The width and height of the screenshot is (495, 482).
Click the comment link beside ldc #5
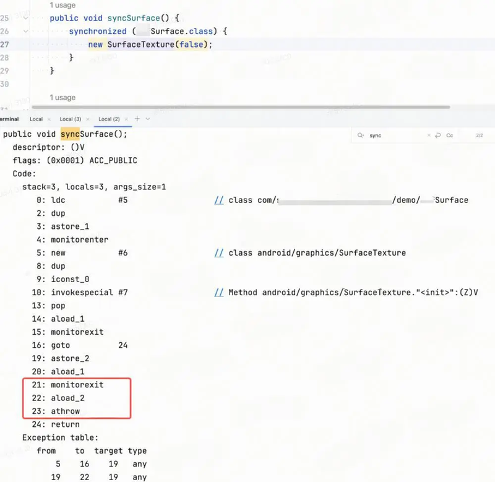(x=219, y=200)
